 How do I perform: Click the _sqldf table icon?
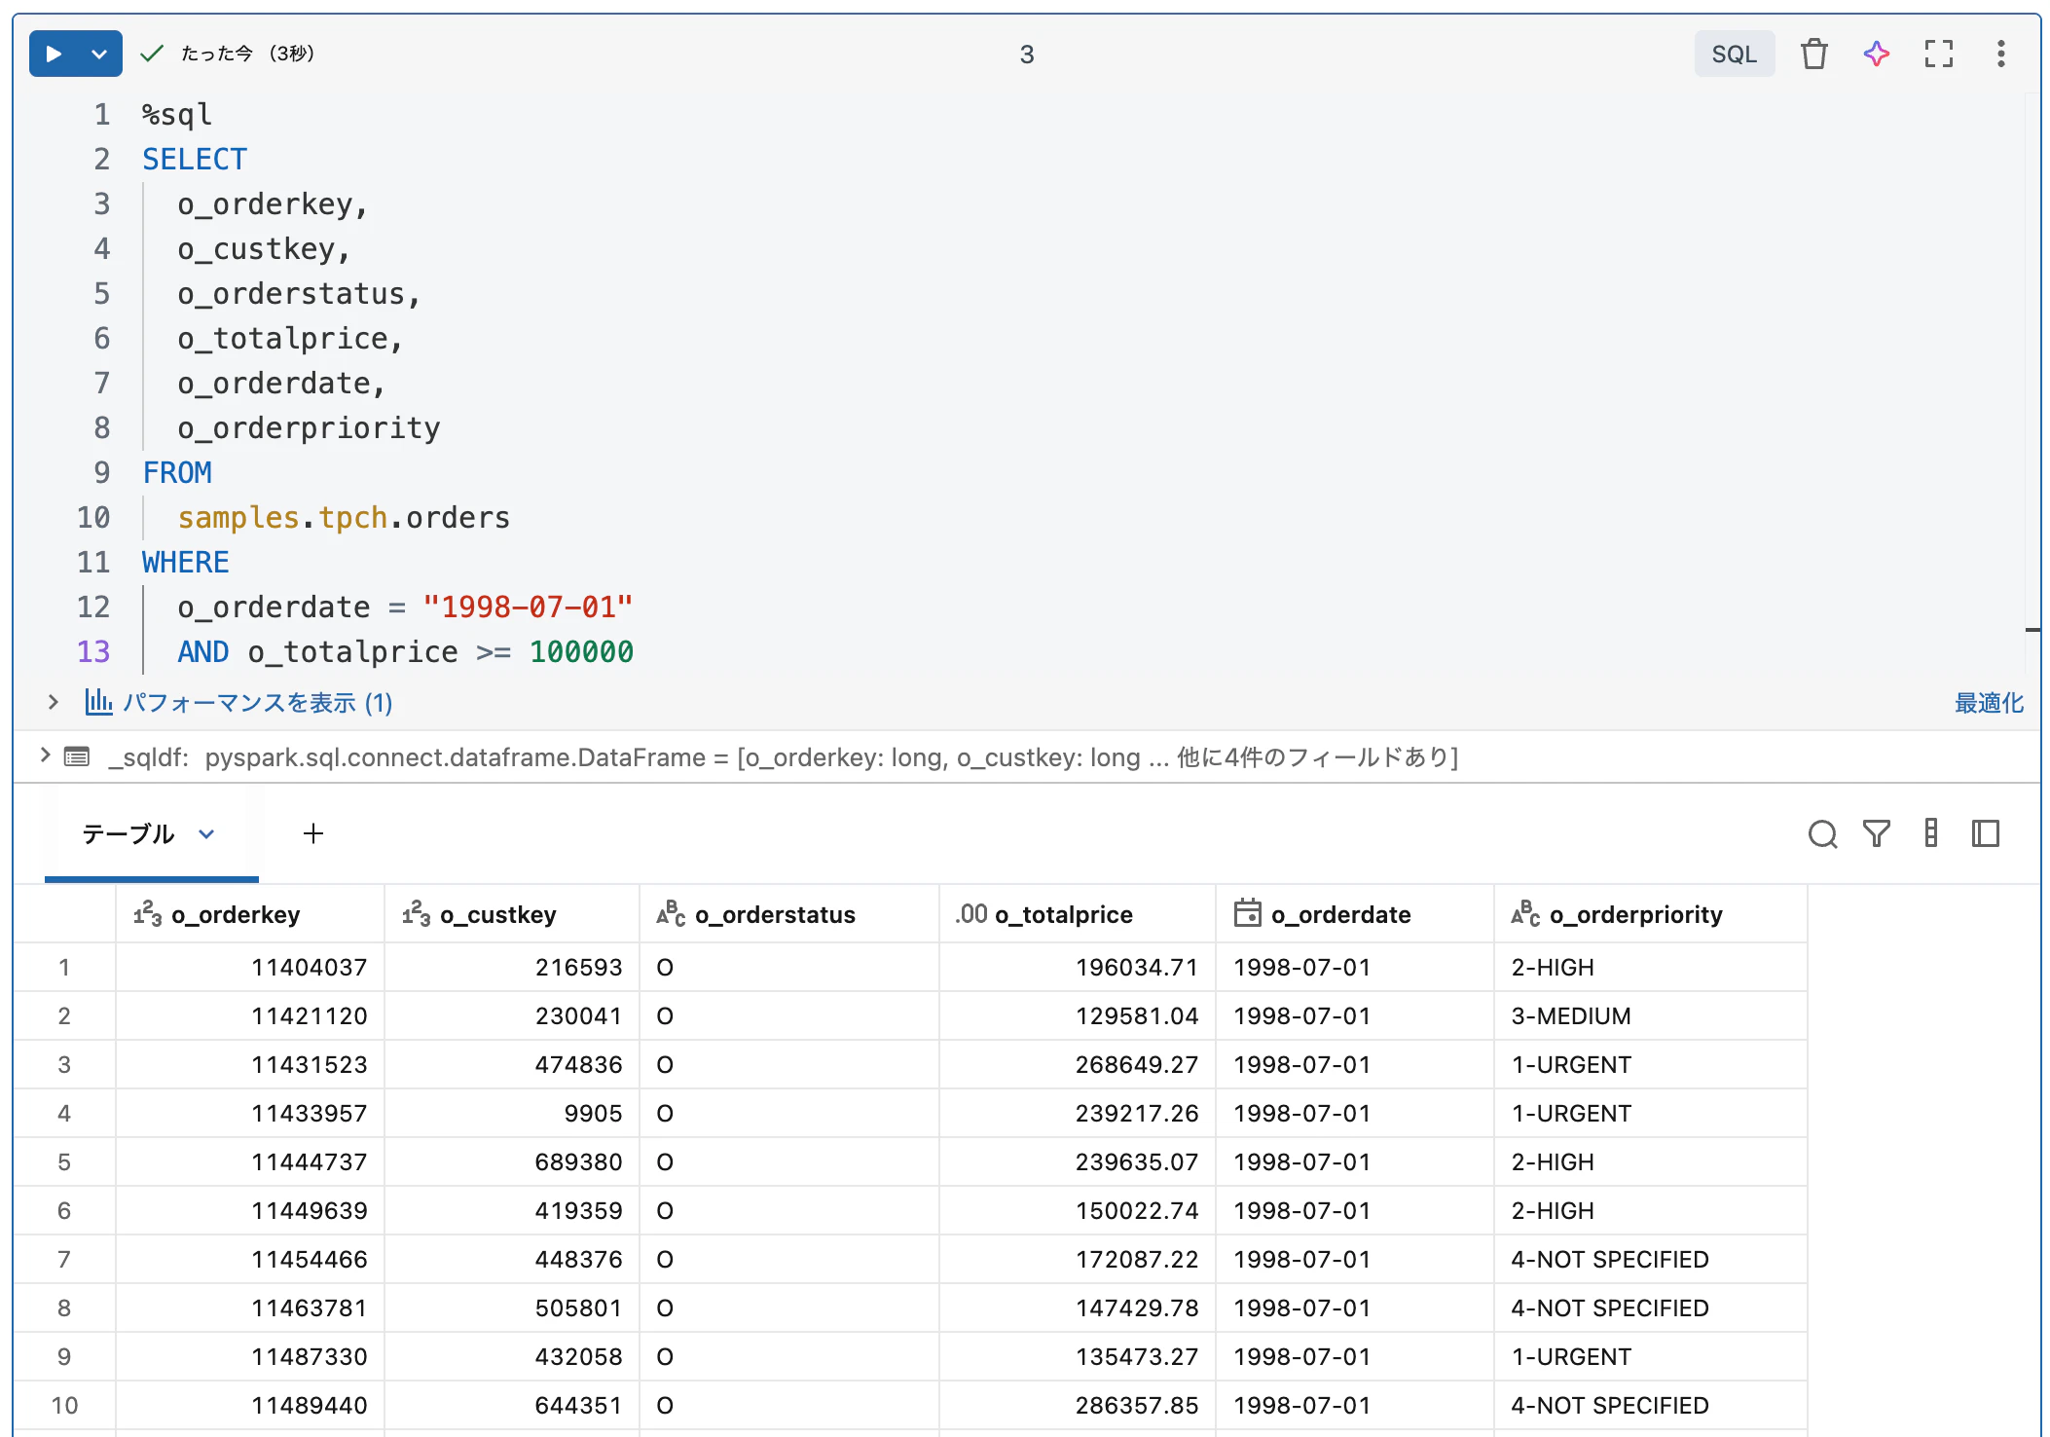pos(77,756)
